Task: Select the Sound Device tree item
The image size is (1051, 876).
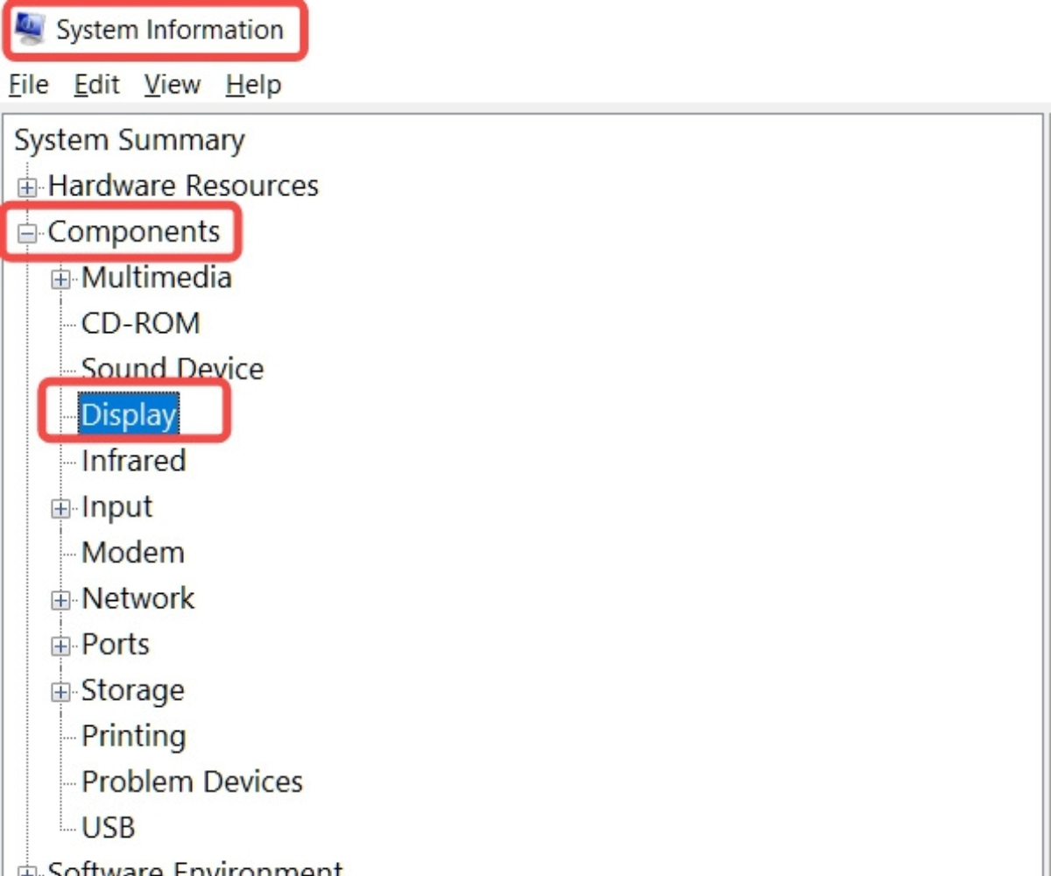Action: (173, 369)
